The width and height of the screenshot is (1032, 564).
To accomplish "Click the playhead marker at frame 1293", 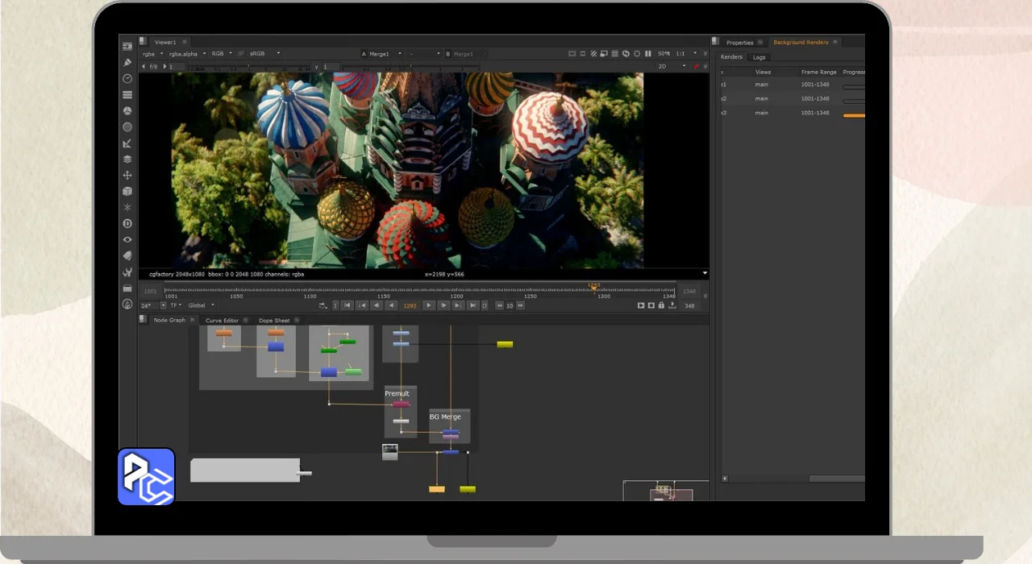I will 593,286.
